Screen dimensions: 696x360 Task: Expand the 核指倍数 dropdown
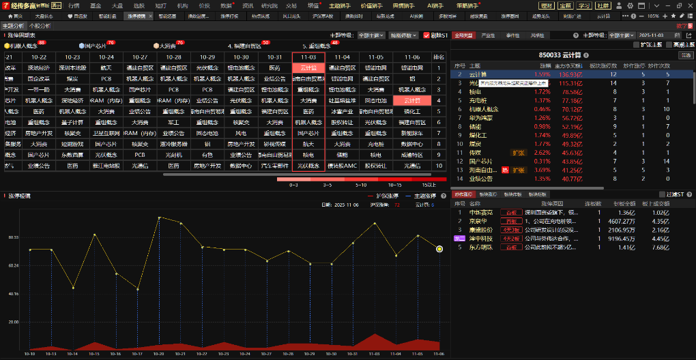click(x=404, y=35)
